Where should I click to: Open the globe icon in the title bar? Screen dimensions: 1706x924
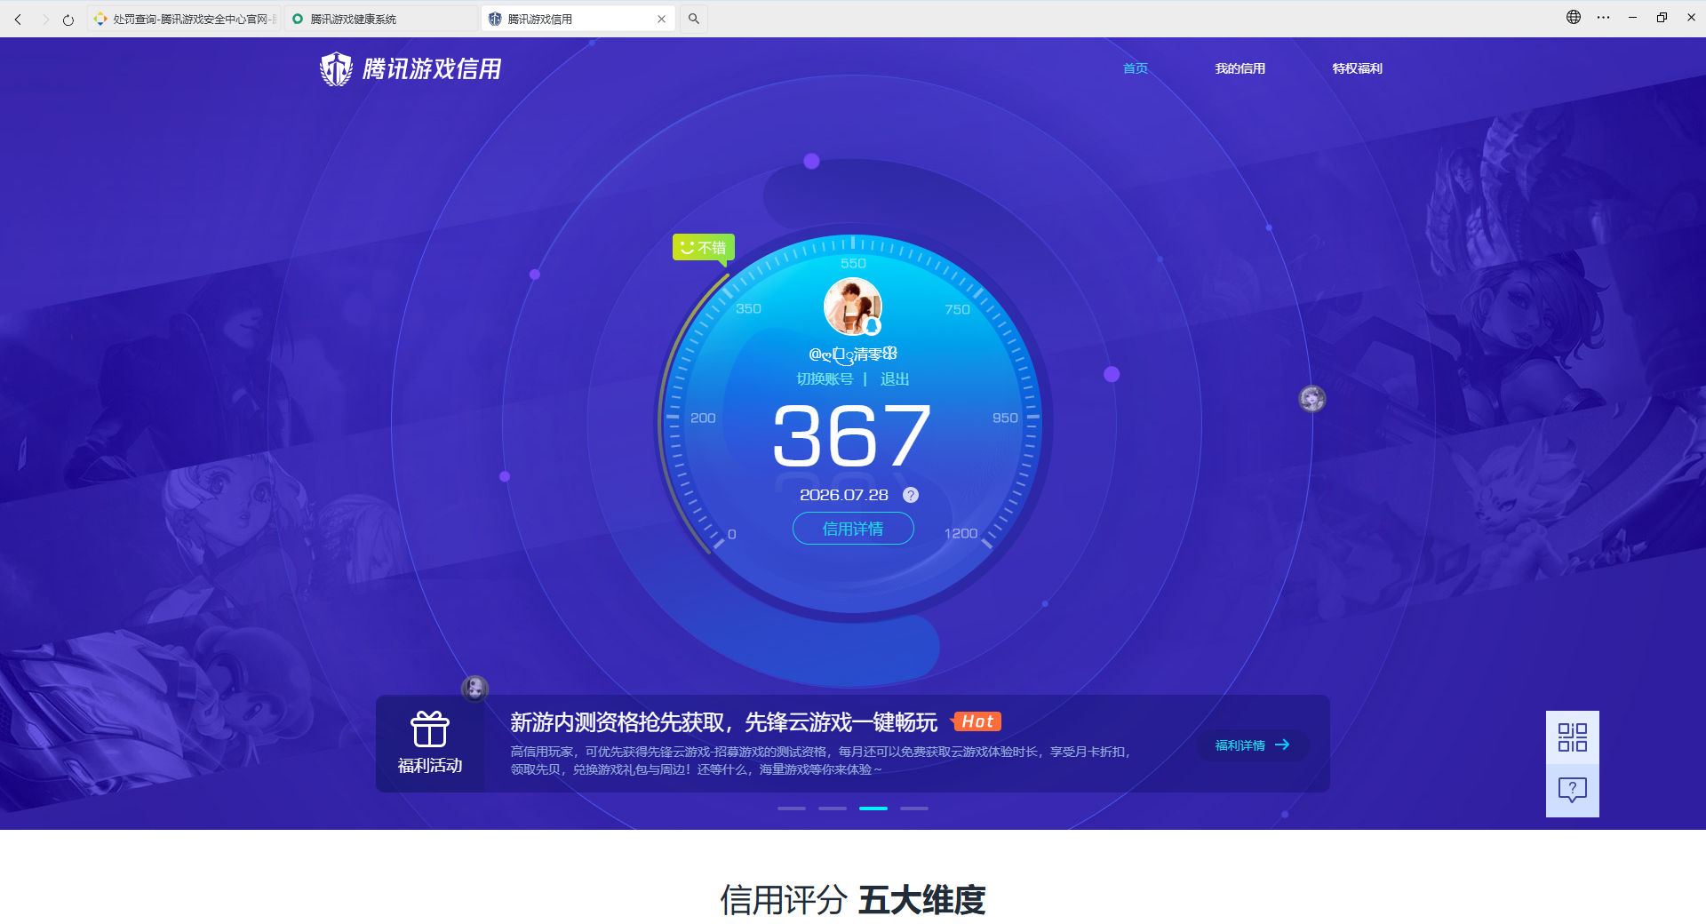tap(1574, 17)
